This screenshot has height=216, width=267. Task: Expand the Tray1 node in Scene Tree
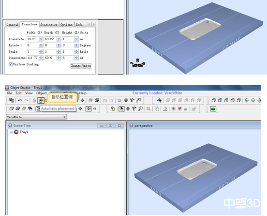coord(11,132)
